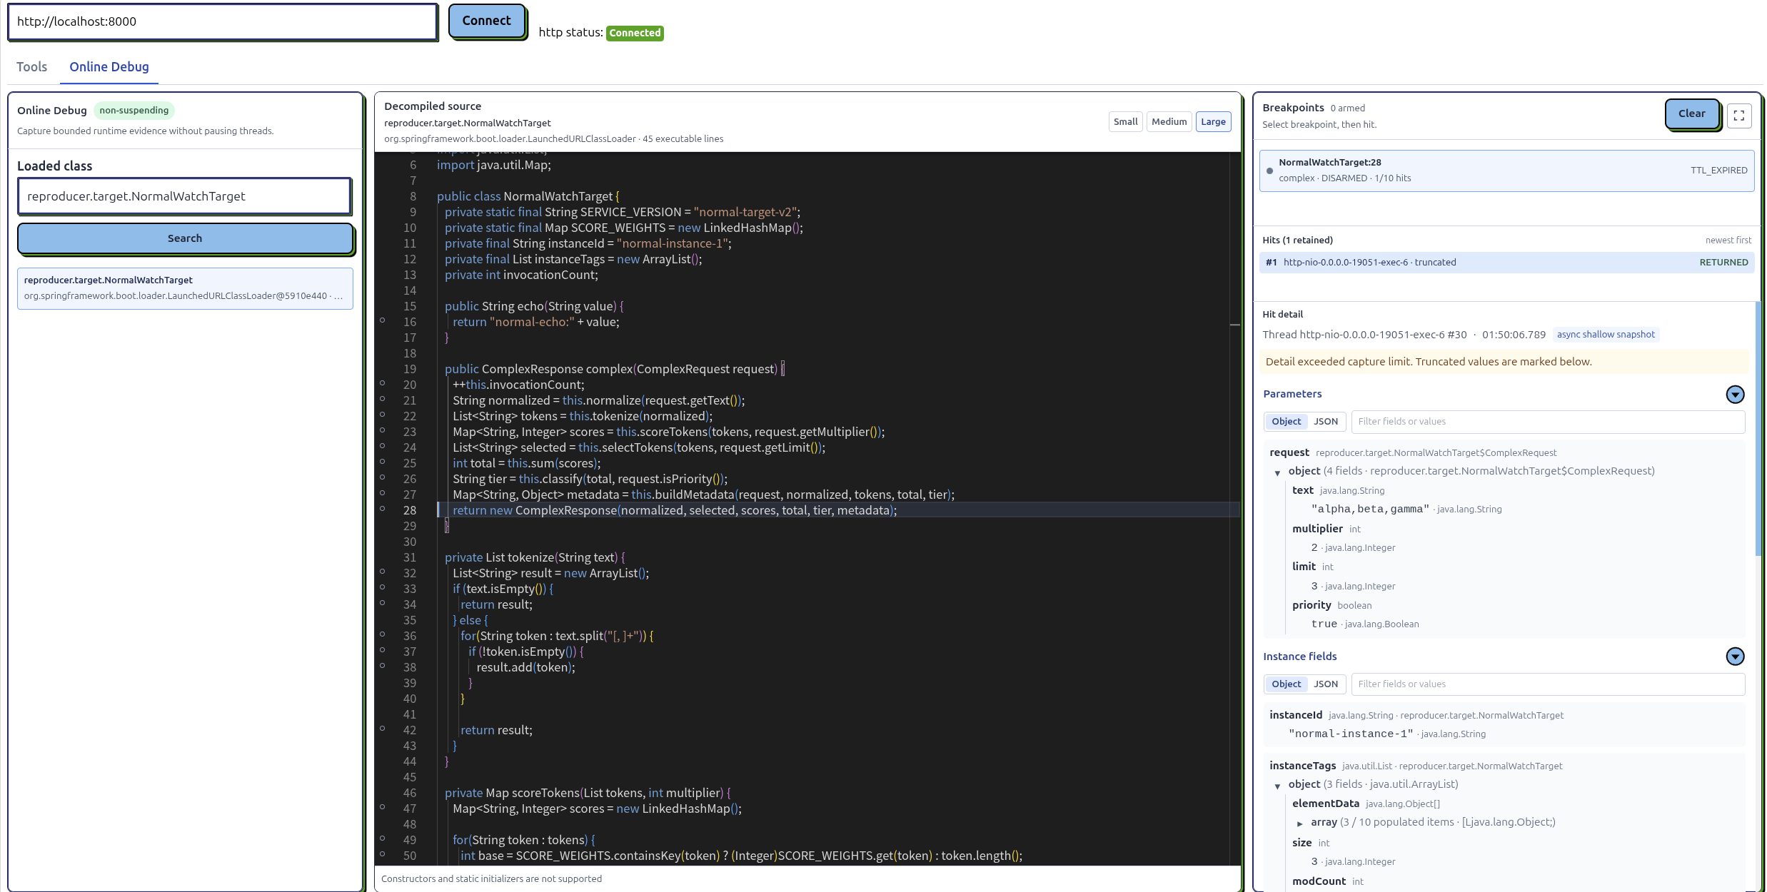The image size is (1767, 892).
Task: Expand the elementData array node
Action: pos(1300,823)
